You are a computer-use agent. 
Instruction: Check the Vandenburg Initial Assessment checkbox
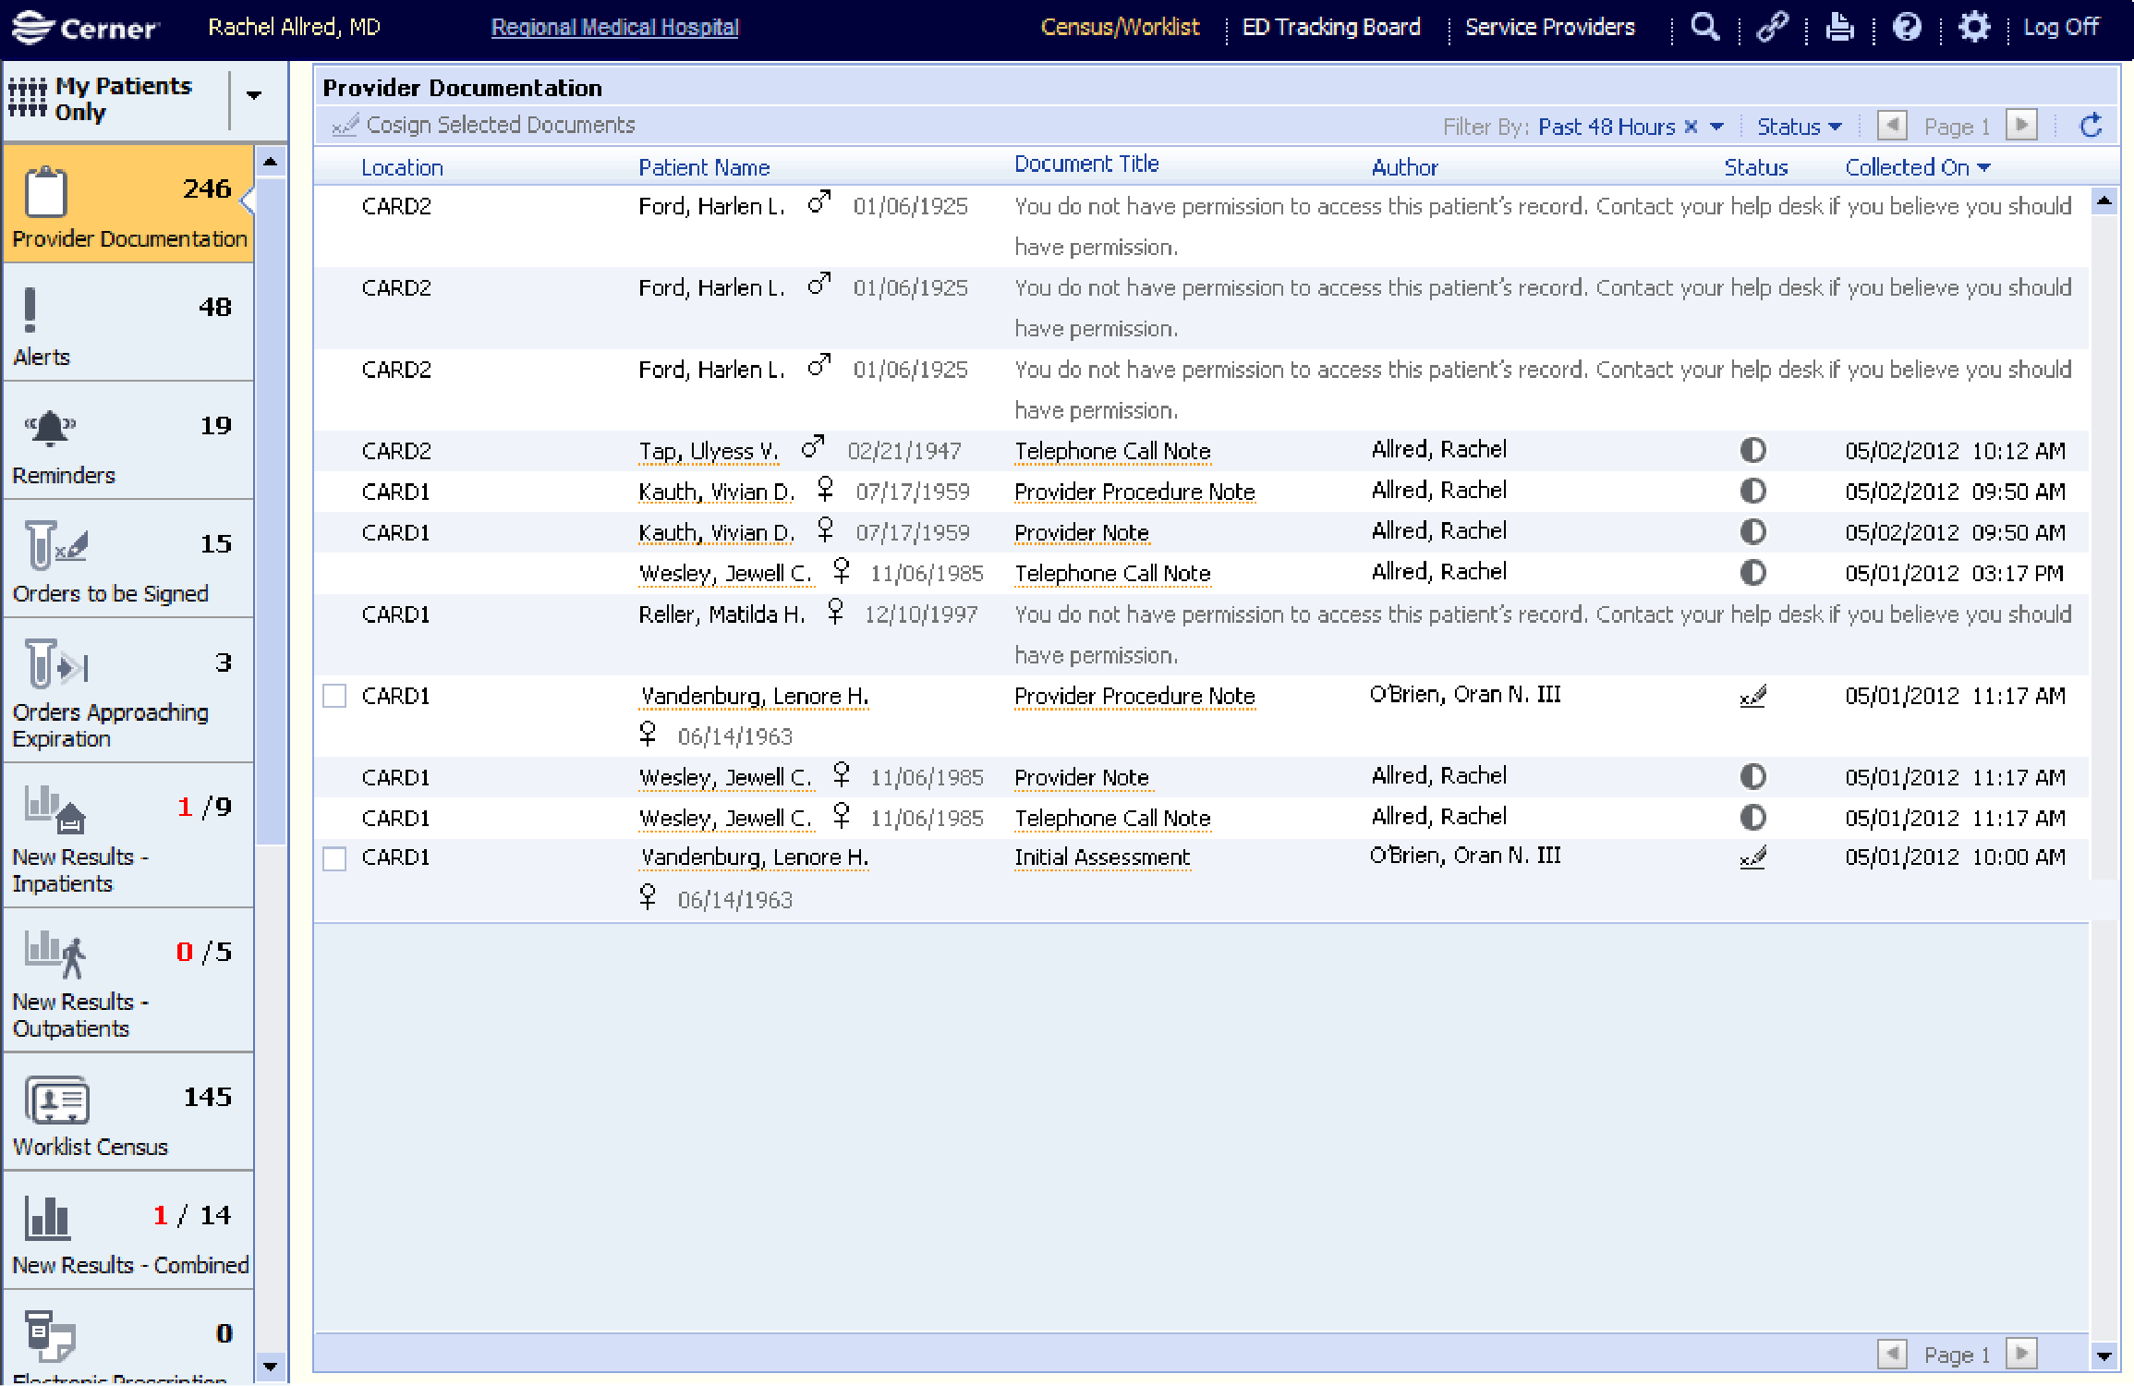[x=334, y=858]
